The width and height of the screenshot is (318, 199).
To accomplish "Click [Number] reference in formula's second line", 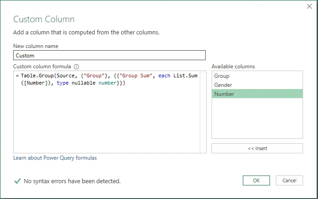I will coord(36,83).
